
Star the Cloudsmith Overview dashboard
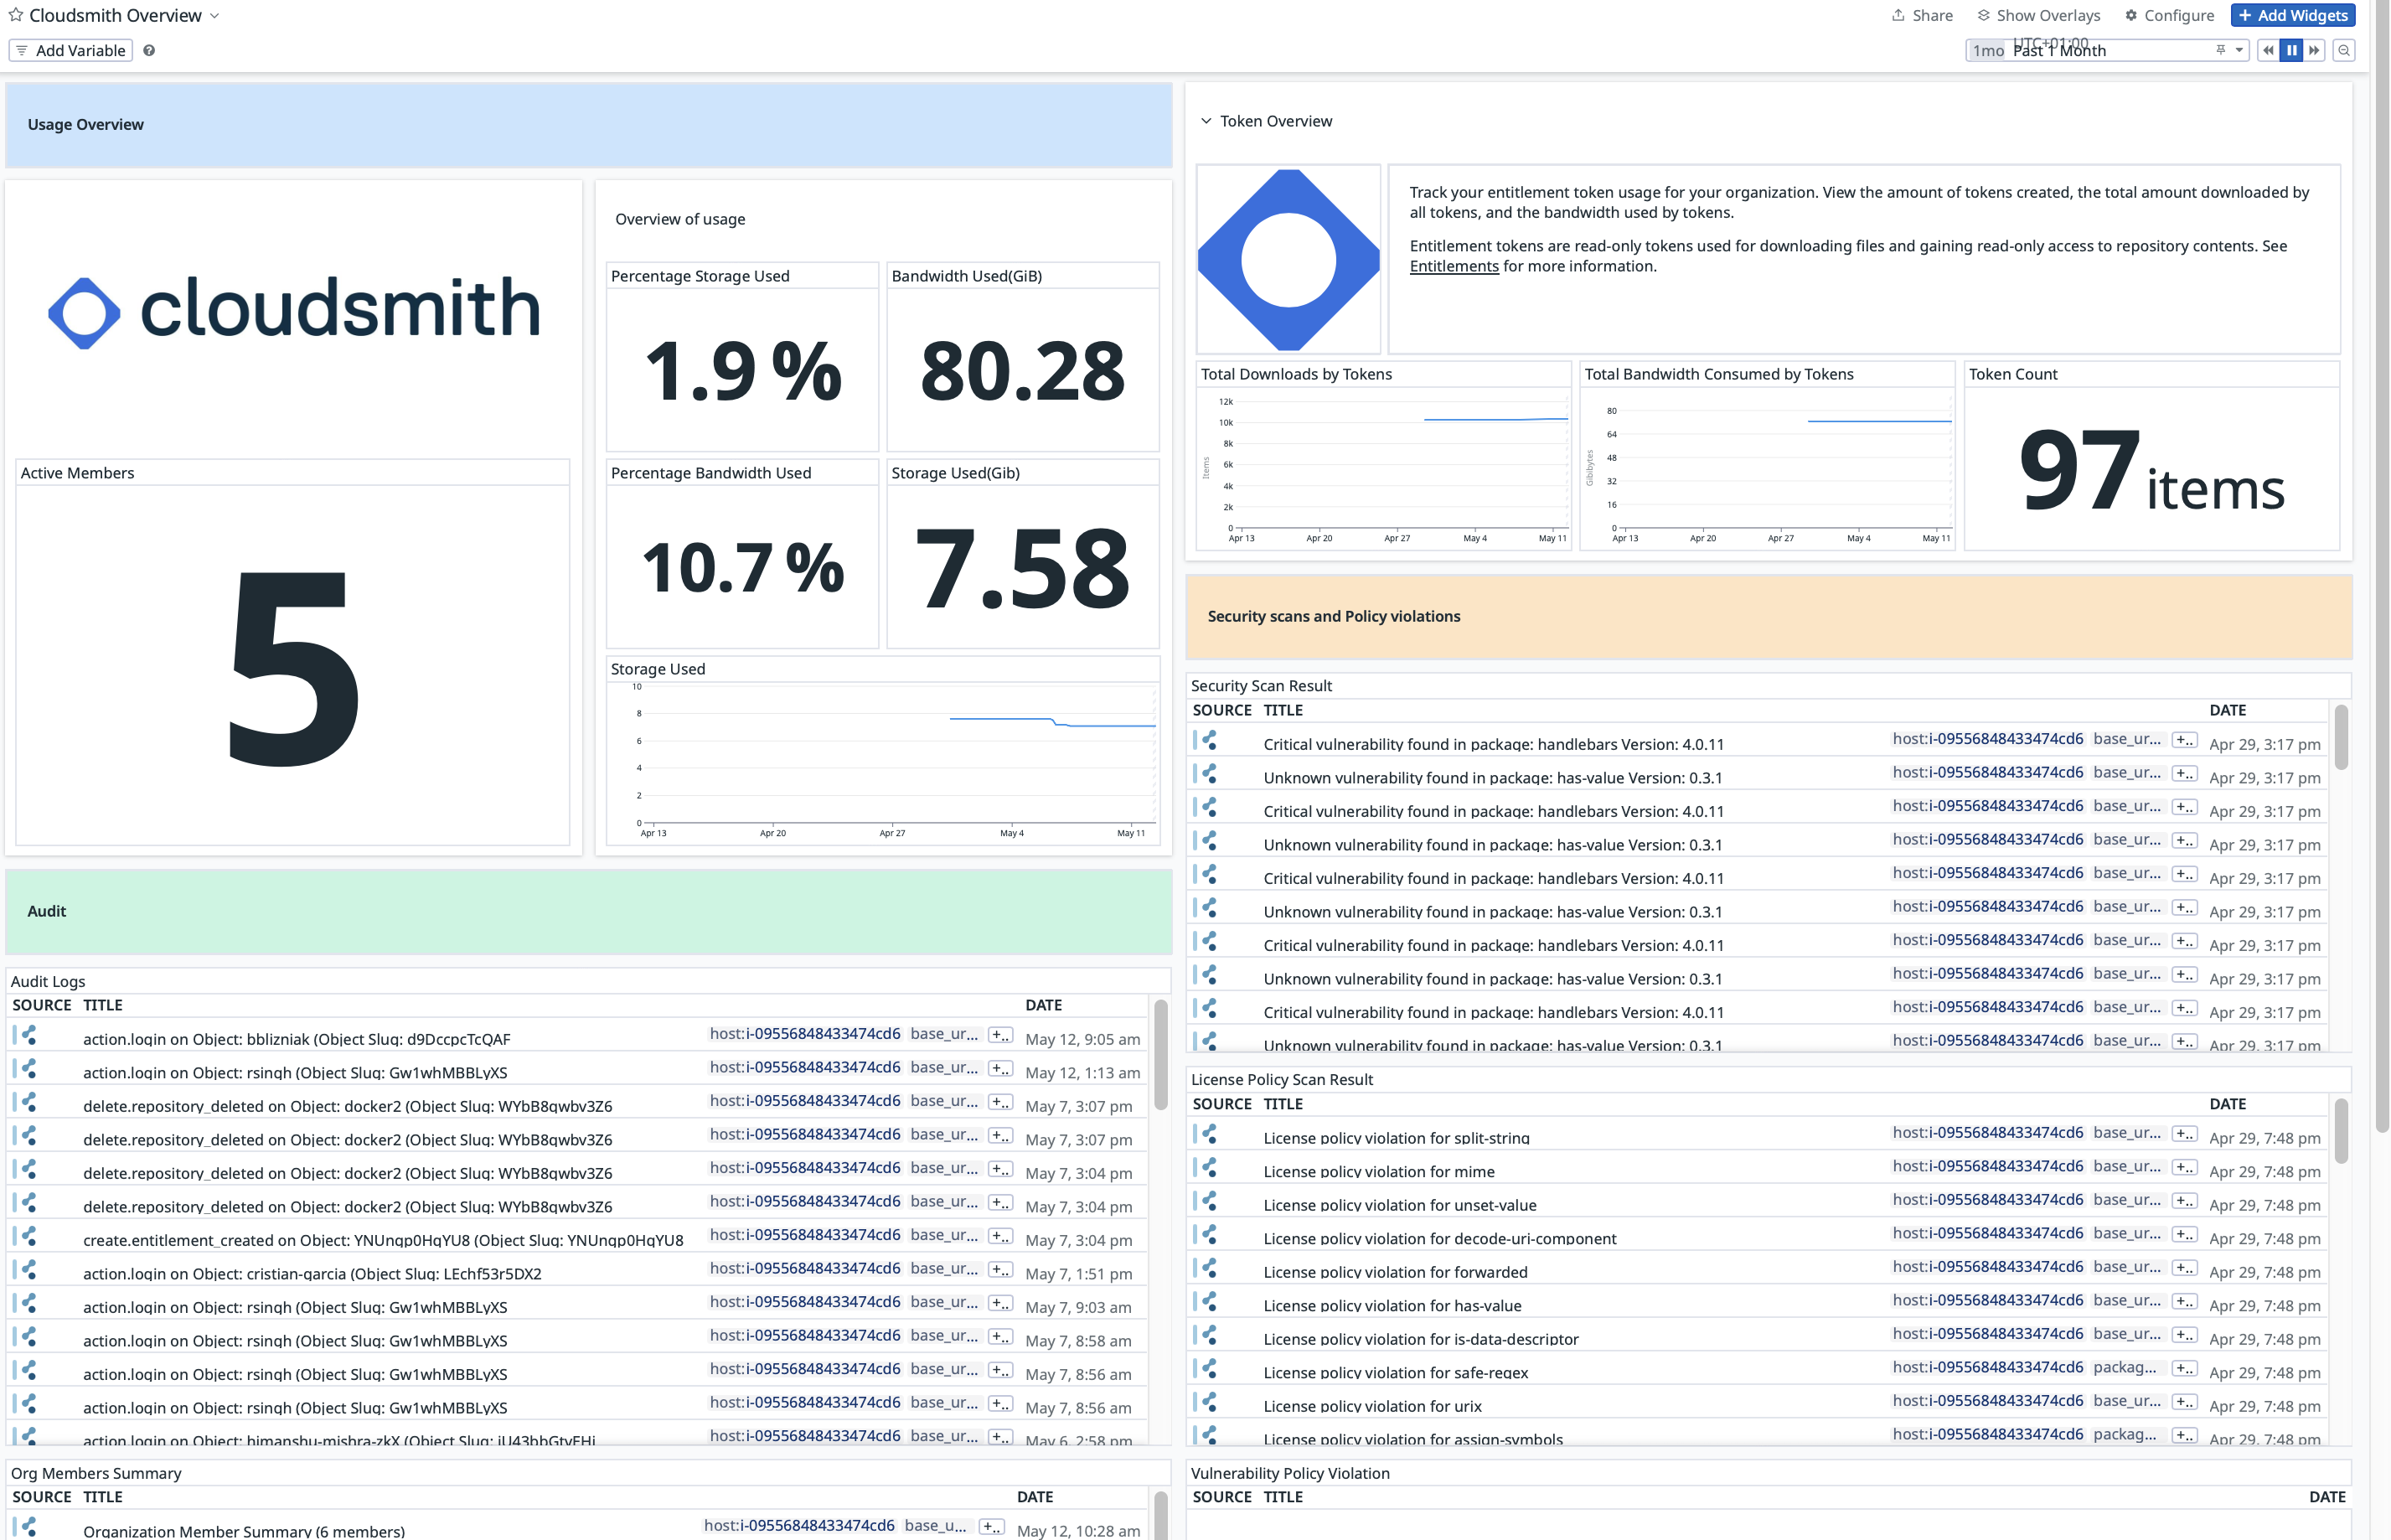[15, 15]
